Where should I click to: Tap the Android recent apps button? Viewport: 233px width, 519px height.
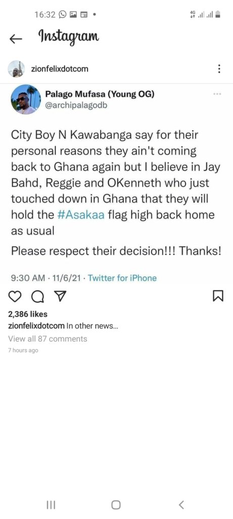[x=51, y=505]
